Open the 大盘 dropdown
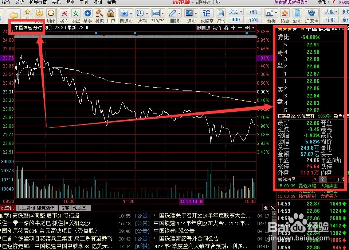 click(x=331, y=12)
